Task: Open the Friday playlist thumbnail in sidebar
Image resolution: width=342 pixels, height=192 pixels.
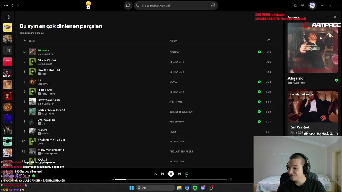Action: 7,153
